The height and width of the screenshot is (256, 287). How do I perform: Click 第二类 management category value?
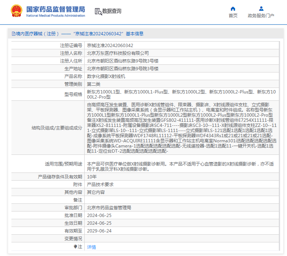93,84
